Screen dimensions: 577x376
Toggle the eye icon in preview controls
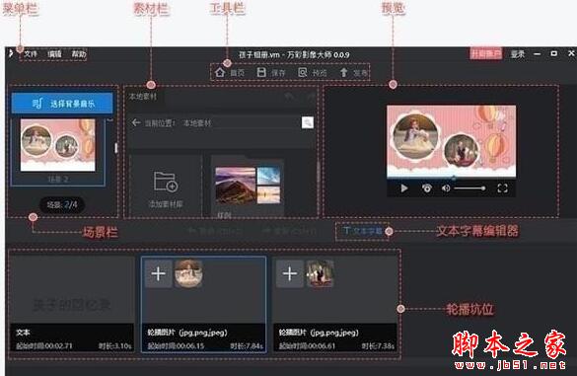pos(427,188)
